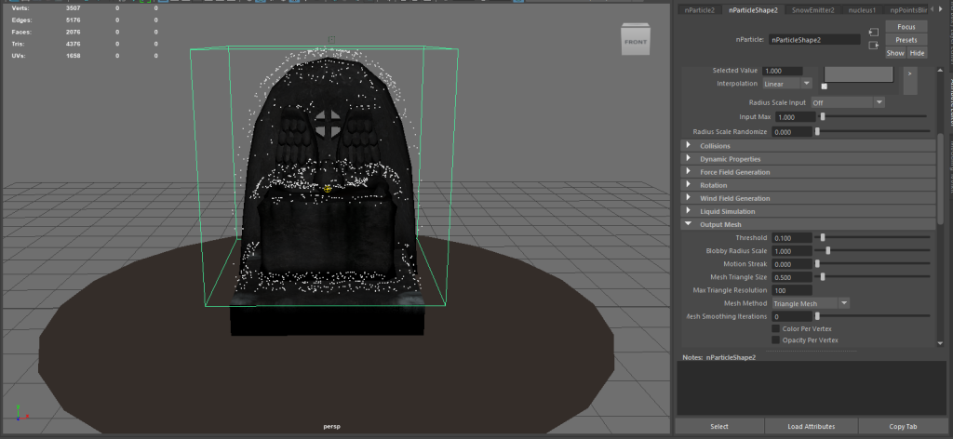
Task: Click the FRONT face of the view cube
Action: pos(636,42)
